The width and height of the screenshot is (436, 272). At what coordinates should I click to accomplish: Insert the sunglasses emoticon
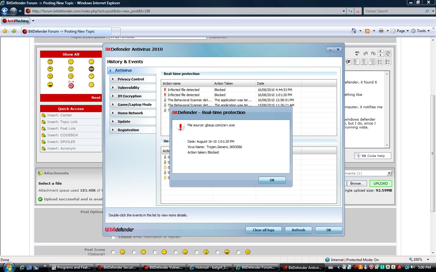point(91,69)
